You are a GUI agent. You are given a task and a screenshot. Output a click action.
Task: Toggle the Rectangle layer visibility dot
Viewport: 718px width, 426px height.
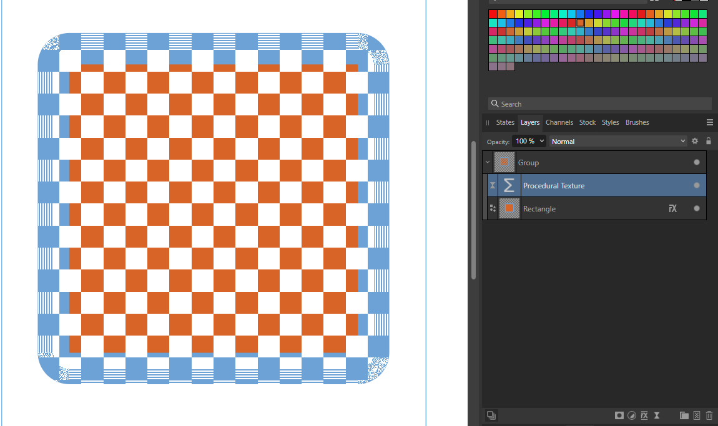(x=696, y=208)
